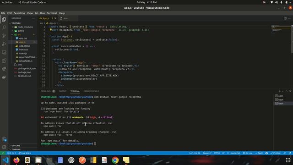Switch to the PROBLEMS panel tab

pos(48,91)
